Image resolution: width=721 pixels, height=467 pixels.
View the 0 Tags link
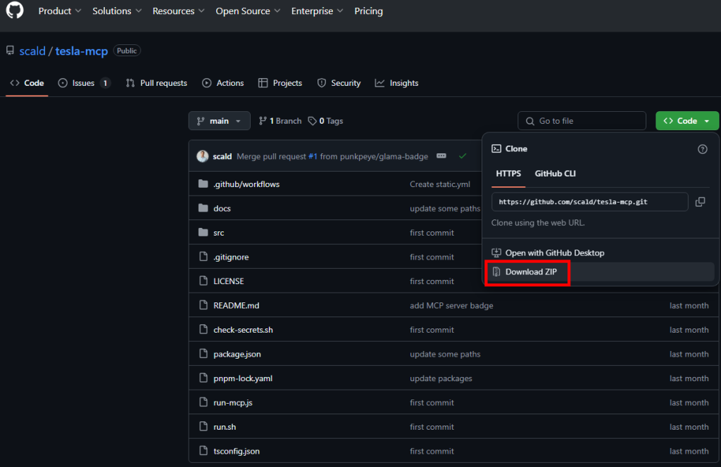325,121
